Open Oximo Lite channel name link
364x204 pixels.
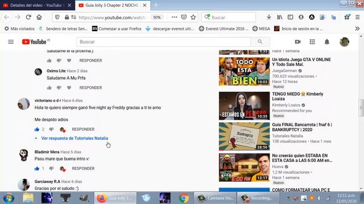point(56,71)
